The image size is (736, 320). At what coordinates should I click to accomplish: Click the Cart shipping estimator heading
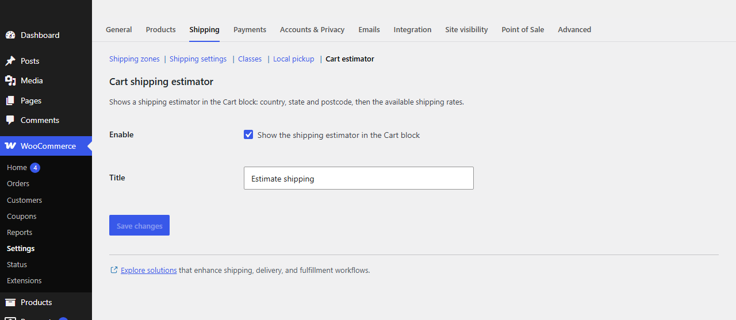[161, 82]
